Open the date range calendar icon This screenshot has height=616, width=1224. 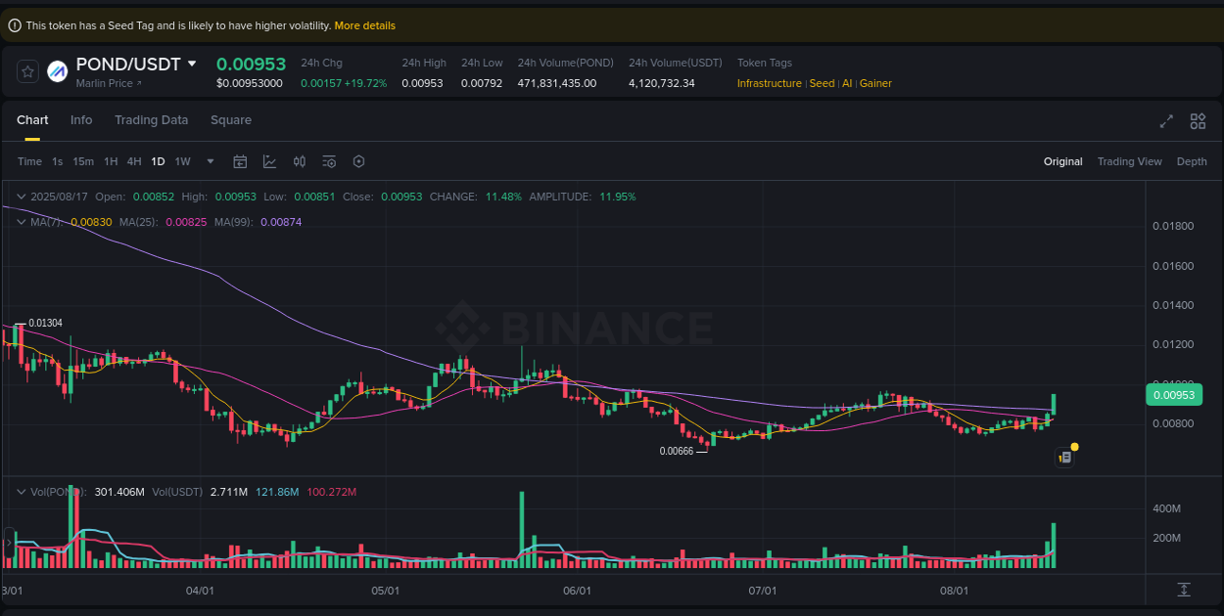tap(240, 160)
